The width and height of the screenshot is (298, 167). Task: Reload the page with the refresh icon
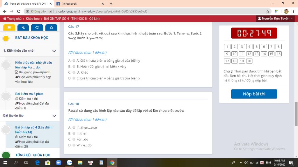[19, 11]
